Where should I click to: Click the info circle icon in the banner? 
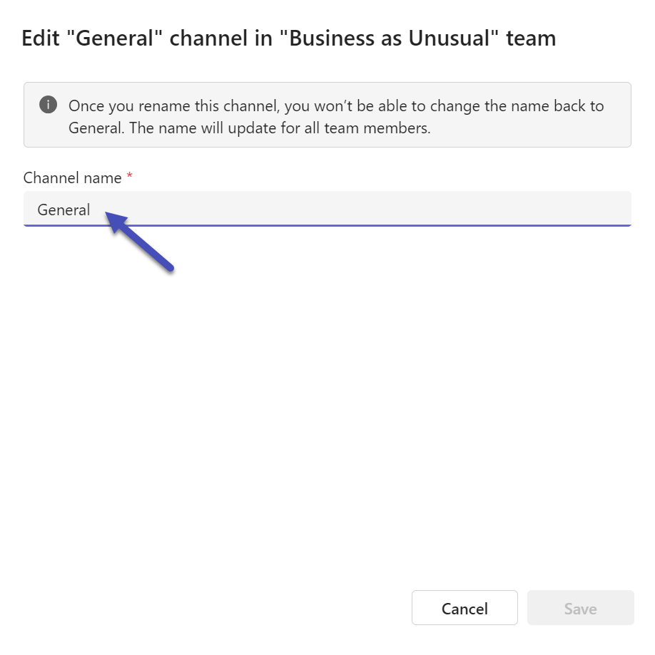(48, 104)
